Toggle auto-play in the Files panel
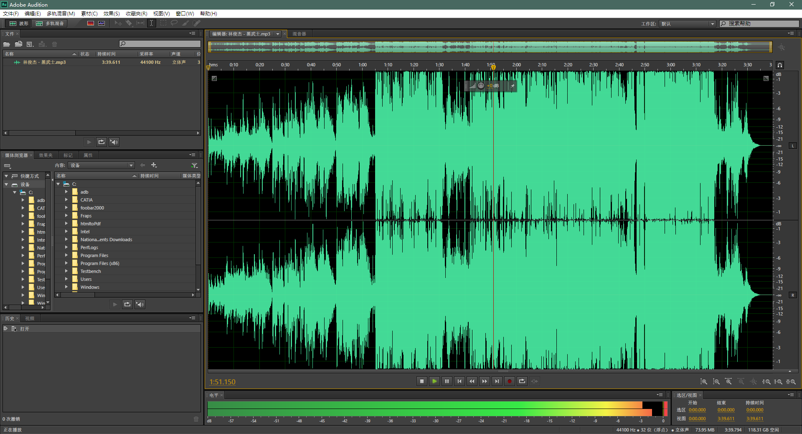Viewport: 802px width, 434px height. pyautogui.click(x=114, y=142)
